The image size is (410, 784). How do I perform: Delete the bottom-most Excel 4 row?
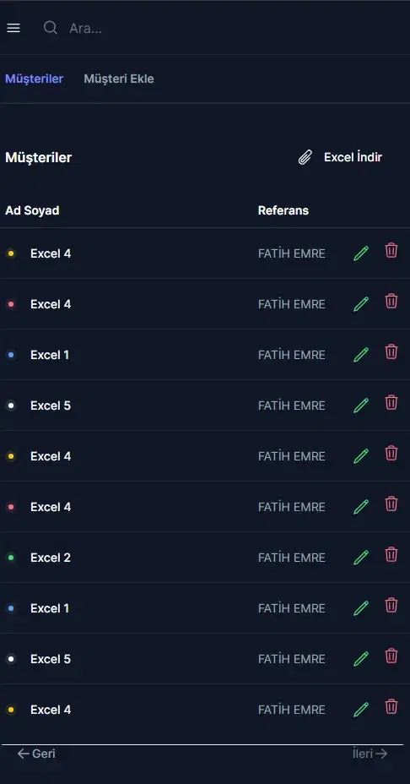click(x=391, y=706)
